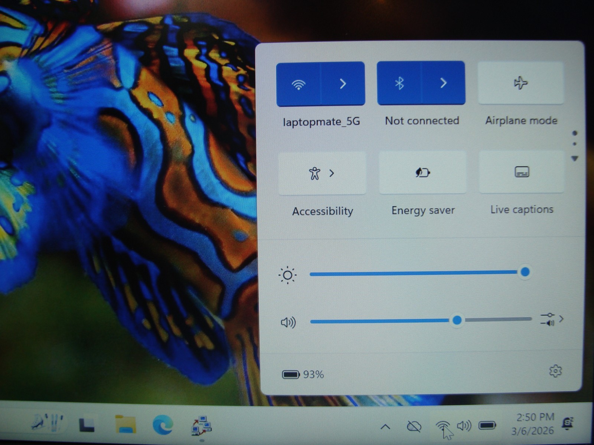The width and height of the screenshot is (594, 445).
Task: Click the volume slider track
Action: point(421,320)
